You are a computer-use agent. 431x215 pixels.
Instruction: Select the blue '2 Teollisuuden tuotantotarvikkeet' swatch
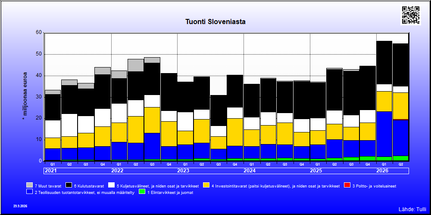coord(29,192)
